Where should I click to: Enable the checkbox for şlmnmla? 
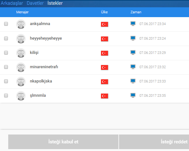point(6,95)
